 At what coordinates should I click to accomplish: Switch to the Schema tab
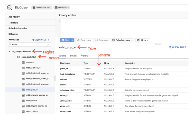[x=62, y=56]
